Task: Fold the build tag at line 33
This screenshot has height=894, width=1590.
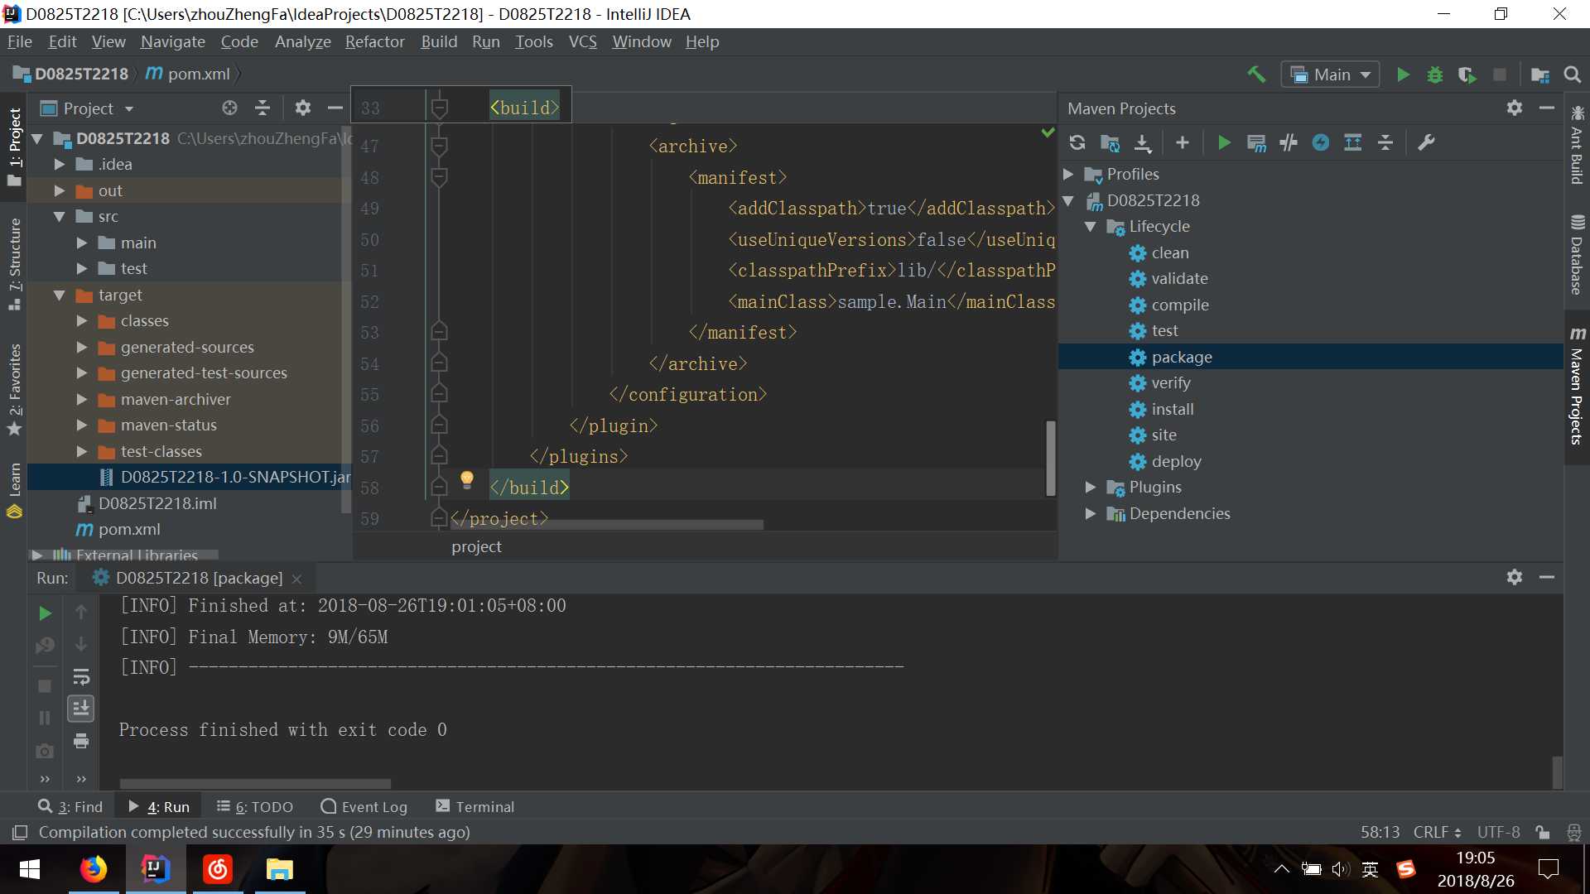Action: [440, 108]
